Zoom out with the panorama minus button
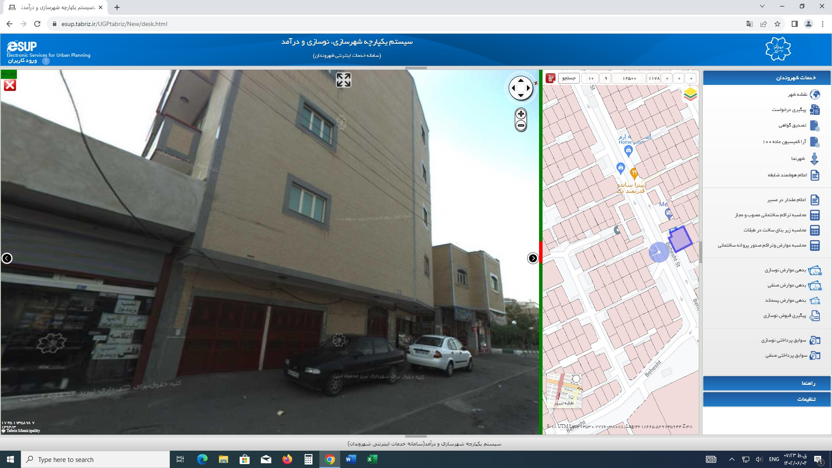 click(x=521, y=126)
